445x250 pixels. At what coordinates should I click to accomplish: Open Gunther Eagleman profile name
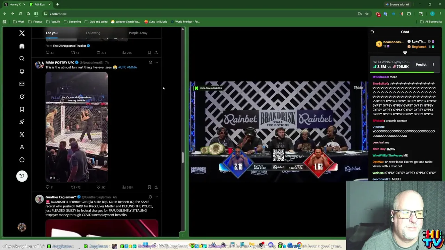point(61,197)
